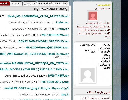Click the envelope private message icon
Viewport: 128px width, 100px height.
[x=108, y=23]
